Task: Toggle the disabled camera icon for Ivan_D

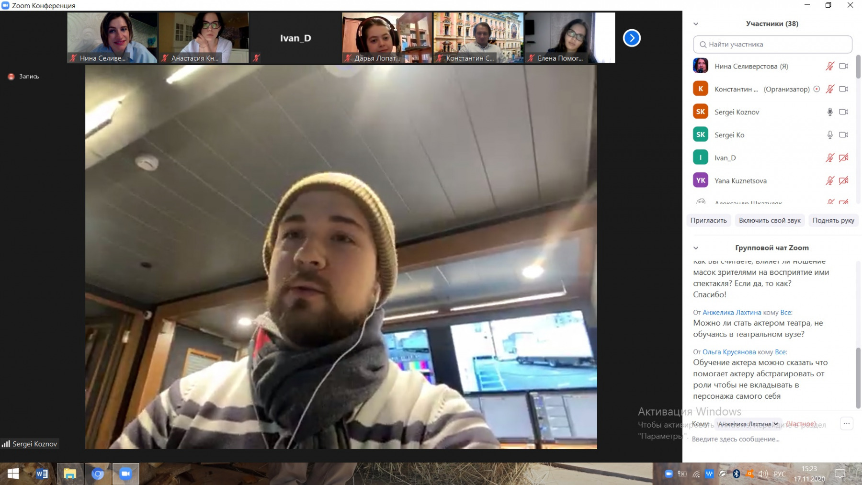Action: (x=844, y=158)
